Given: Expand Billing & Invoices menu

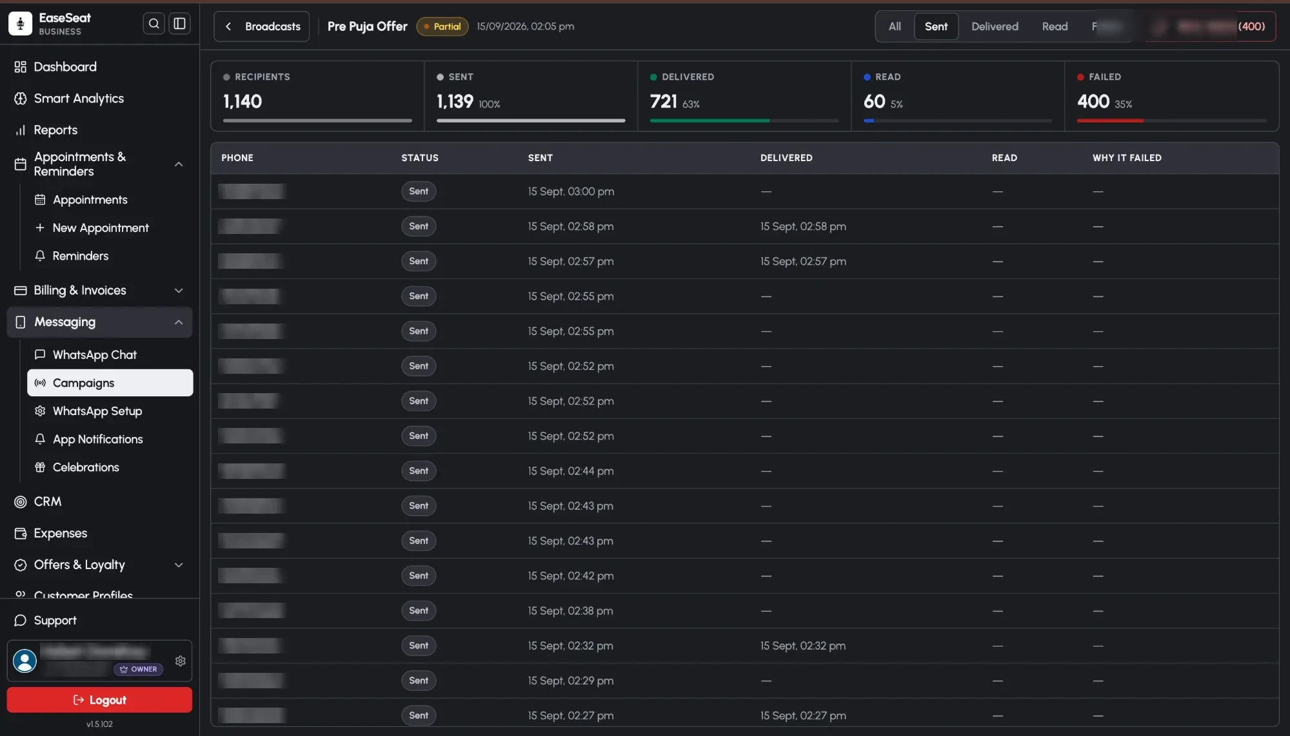Looking at the screenshot, I should point(179,291).
